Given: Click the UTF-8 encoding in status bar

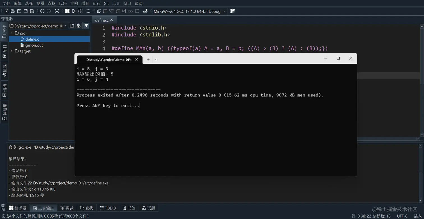Looking at the screenshot, I should pos(402,216).
